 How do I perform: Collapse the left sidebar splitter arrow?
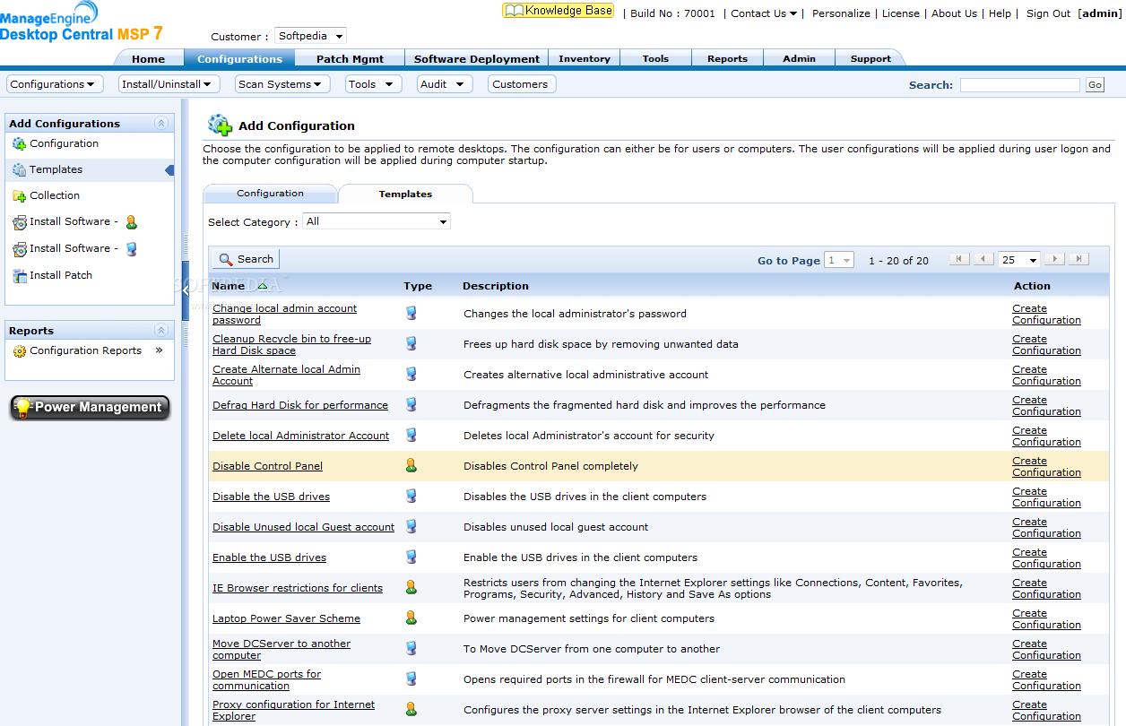186,290
